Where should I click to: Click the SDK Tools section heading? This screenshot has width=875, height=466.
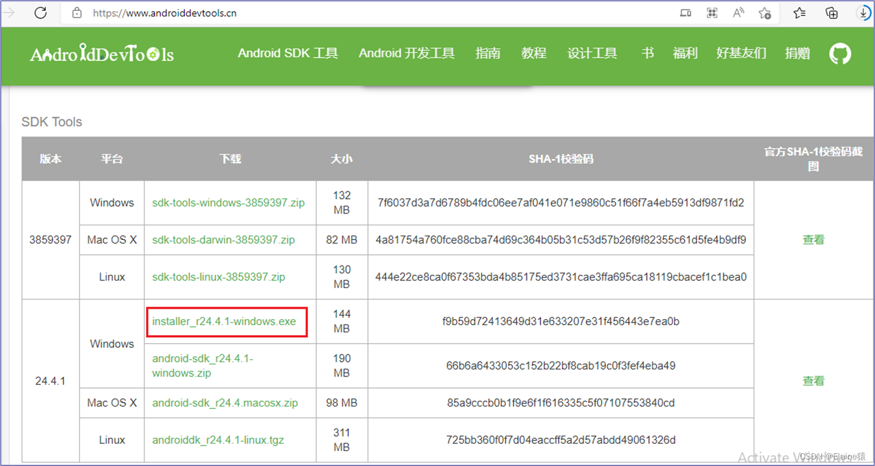coord(52,122)
